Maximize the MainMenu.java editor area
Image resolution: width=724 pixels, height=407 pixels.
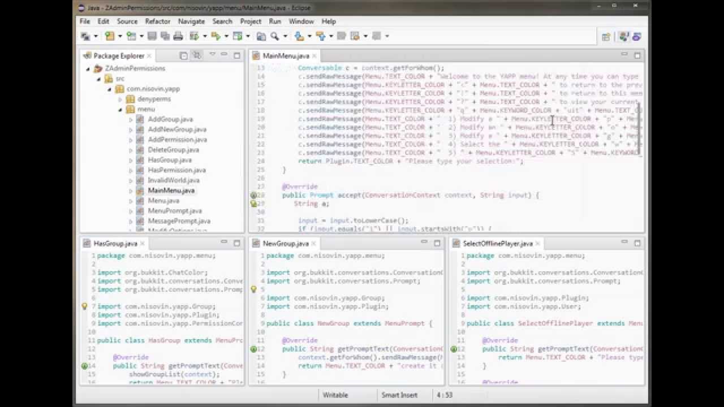(637, 55)
